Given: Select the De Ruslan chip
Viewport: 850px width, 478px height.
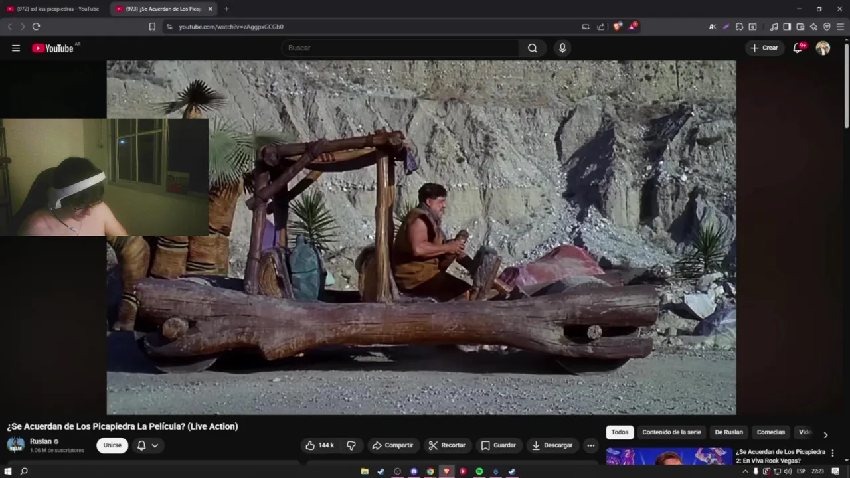Looking at the screenshot, I should [728, 432].
